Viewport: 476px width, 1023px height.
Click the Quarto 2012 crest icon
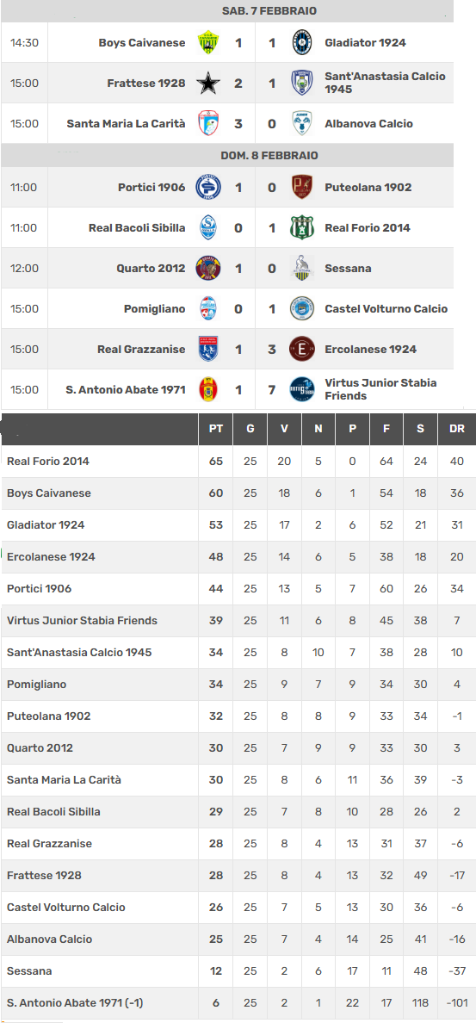pos(208,268)
